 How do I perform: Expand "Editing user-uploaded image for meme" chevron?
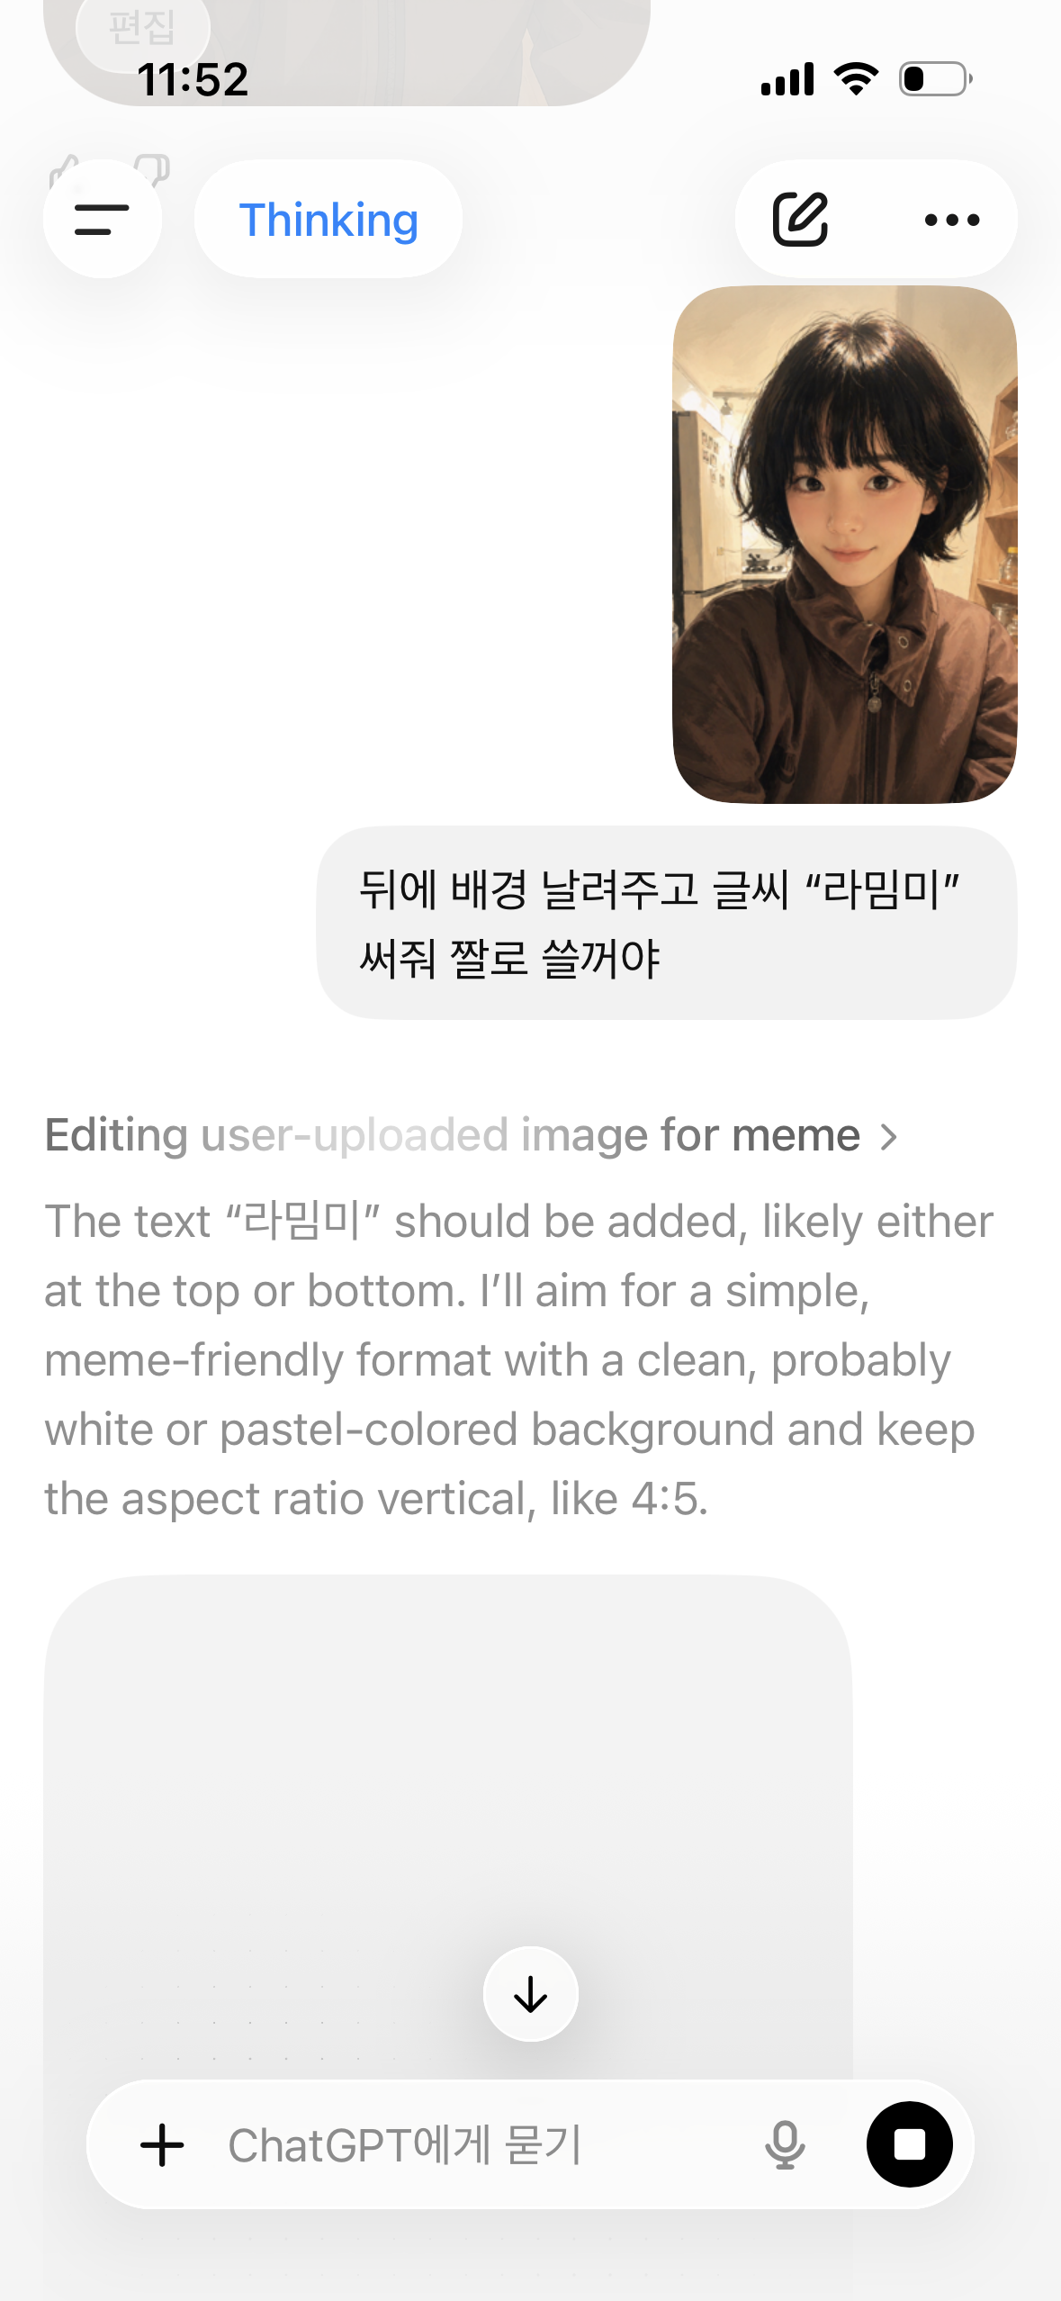click(889, 1137)
